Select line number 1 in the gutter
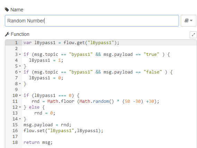This screenshot has width=197, height=148. [x=16, y=43]
